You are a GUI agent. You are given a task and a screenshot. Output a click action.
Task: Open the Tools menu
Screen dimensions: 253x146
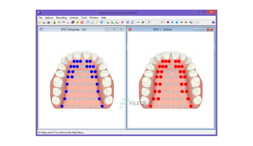tap(84, 18)
